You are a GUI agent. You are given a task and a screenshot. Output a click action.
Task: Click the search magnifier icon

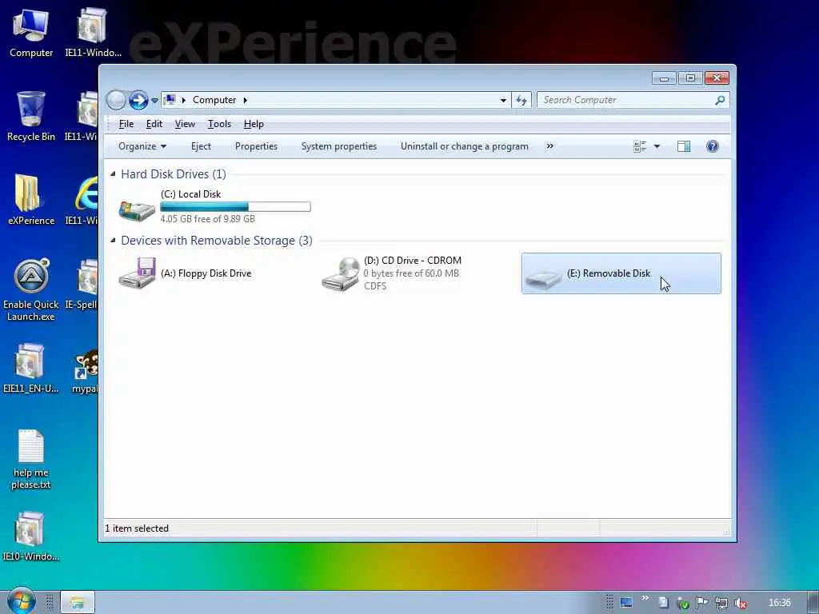point(720,100)
